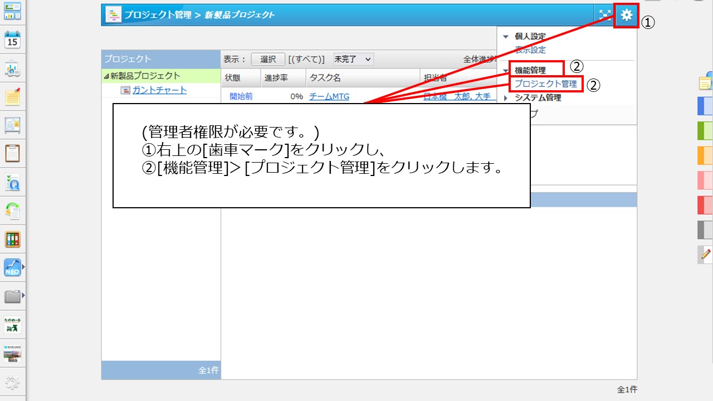This screenshot has height=401, width=713.
Task: Click the fullscreen expand icon in header
Action: tap(604, 15)
